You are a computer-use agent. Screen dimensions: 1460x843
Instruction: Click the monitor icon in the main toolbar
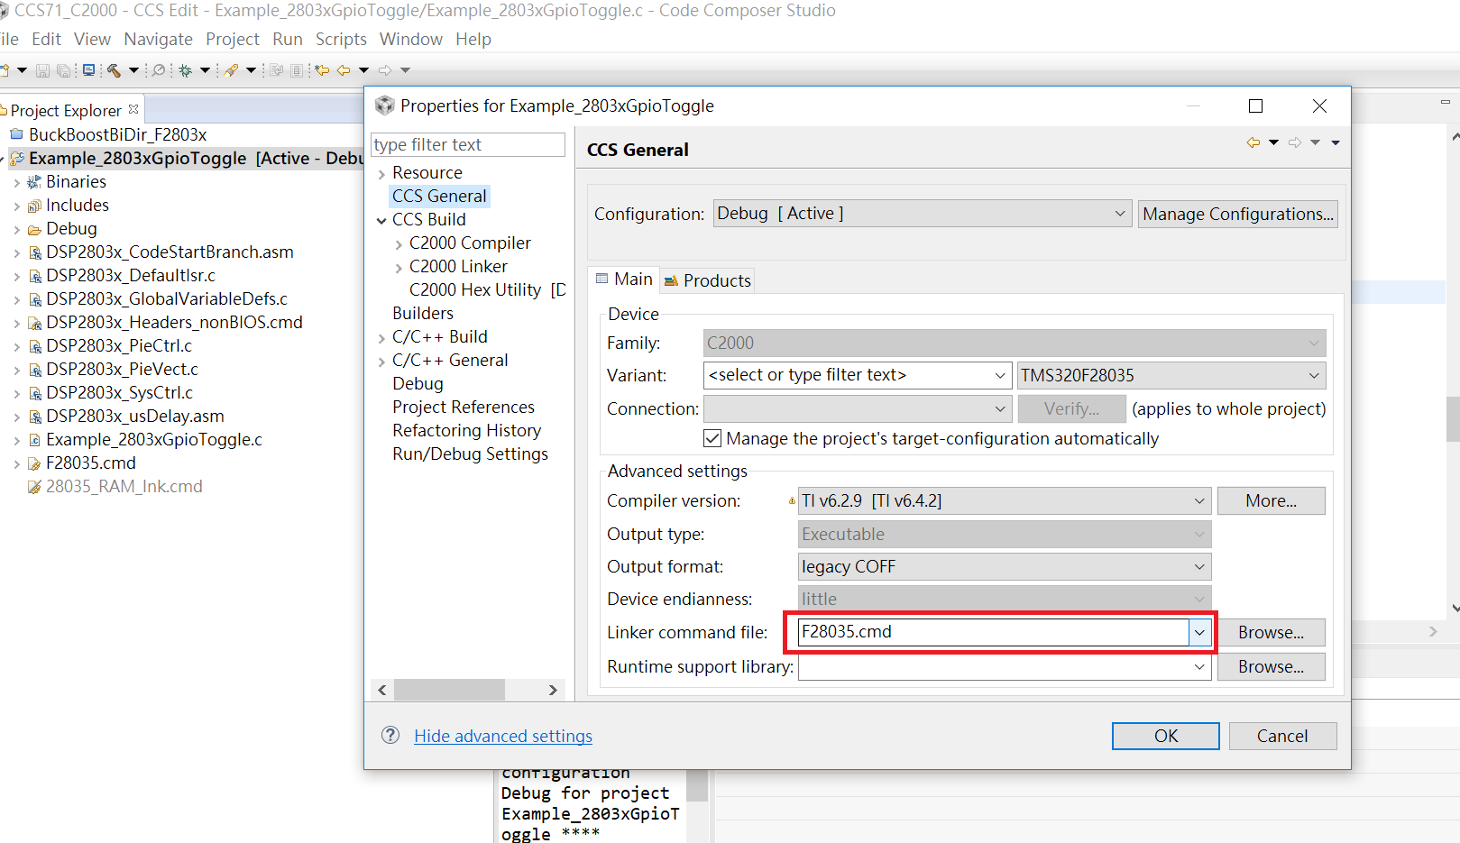(88, 70)
